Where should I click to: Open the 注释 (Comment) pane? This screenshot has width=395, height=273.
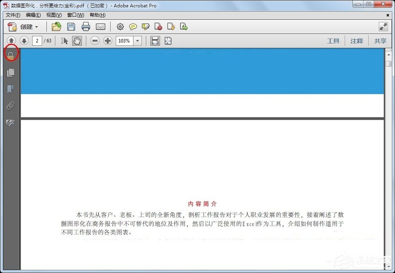[357, 41]
